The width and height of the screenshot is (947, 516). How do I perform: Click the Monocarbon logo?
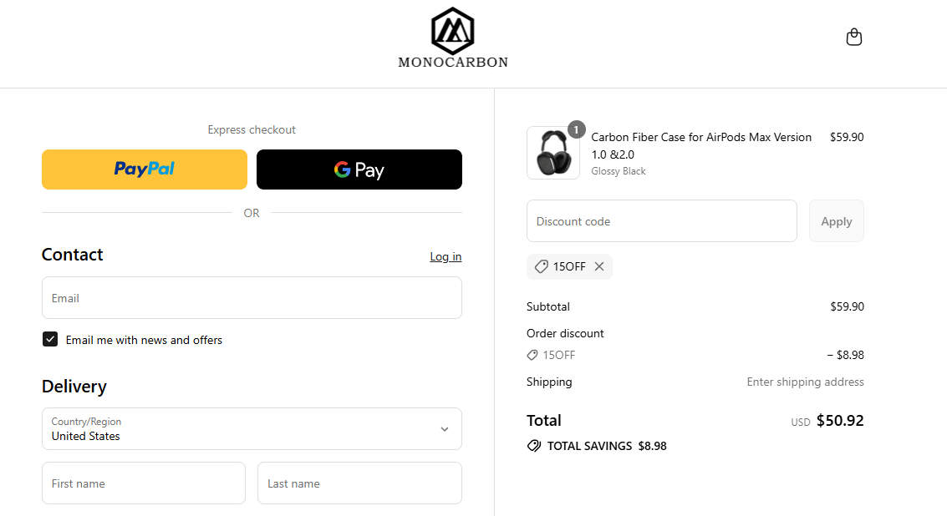(x=453, y=38)
